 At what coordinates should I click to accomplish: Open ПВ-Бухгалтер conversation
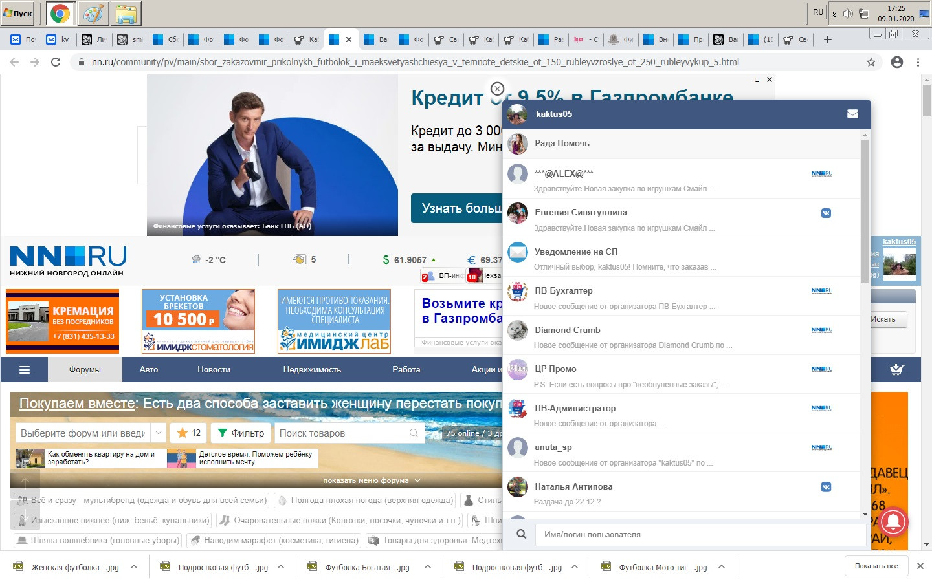click(682, 296)
